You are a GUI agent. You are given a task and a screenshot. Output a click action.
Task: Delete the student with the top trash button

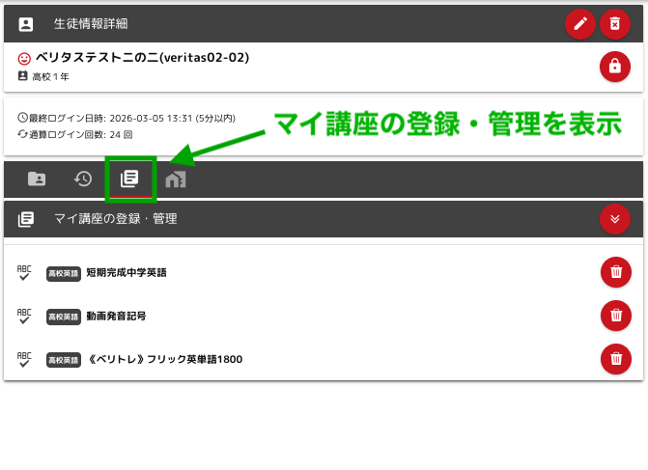click(615, 23)
